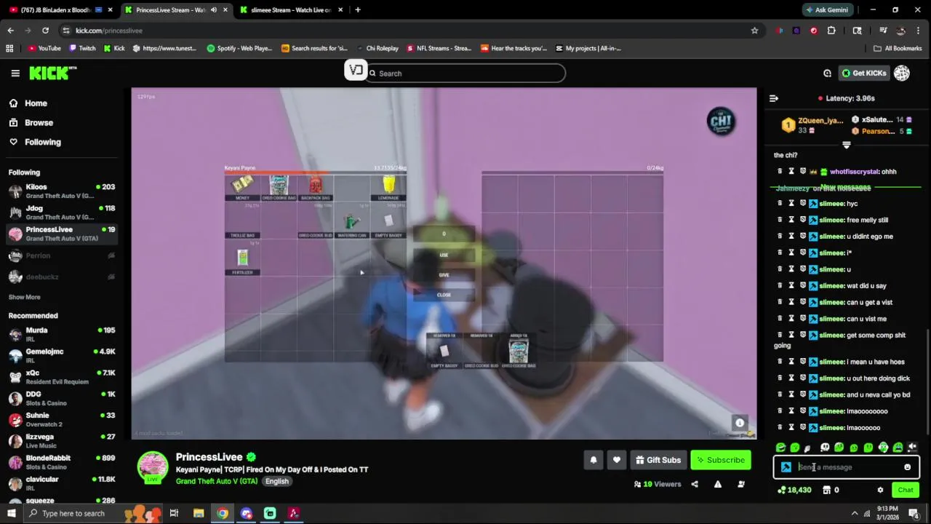Open the user-list icon beside report
This screenshot has width=931, height=524.
pos(741,484)
